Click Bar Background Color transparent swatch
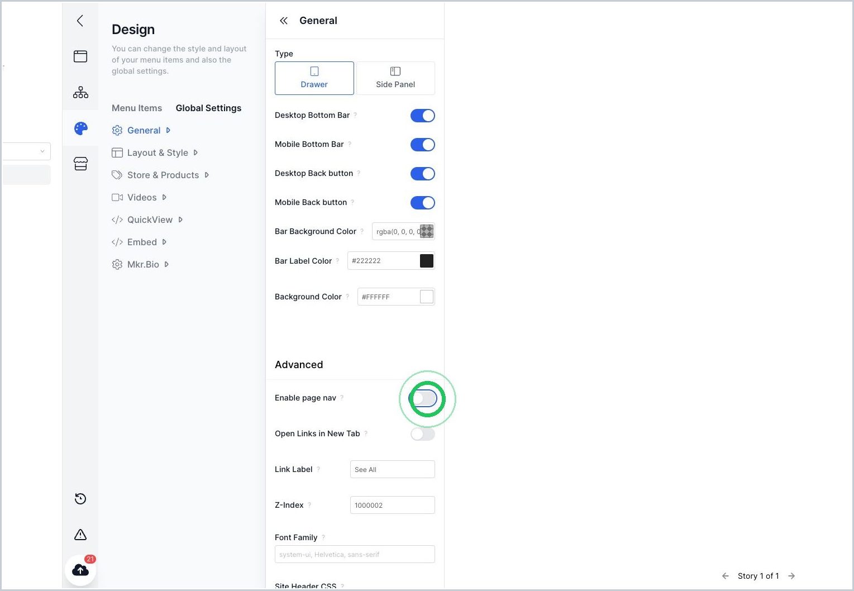The width and height of the screenshot is (854, 591). point(427,231)
